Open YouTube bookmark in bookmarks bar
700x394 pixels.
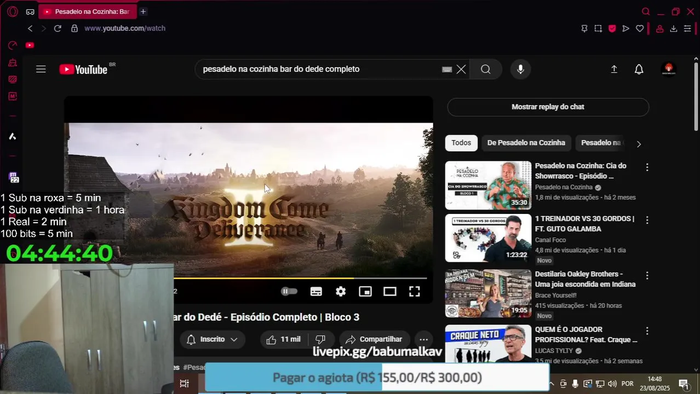click(x=30, y=45)
